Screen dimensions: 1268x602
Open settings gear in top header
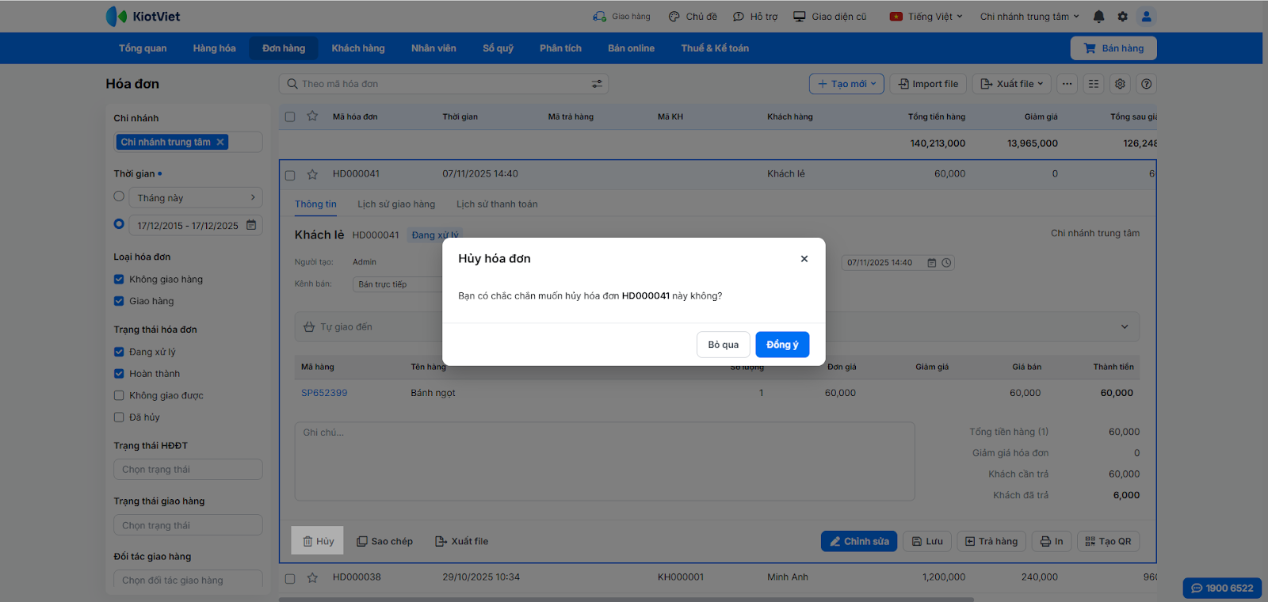(x=1122, y=16)
